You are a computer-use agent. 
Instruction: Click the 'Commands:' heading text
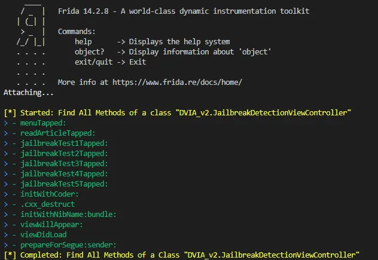pos(77,32)
